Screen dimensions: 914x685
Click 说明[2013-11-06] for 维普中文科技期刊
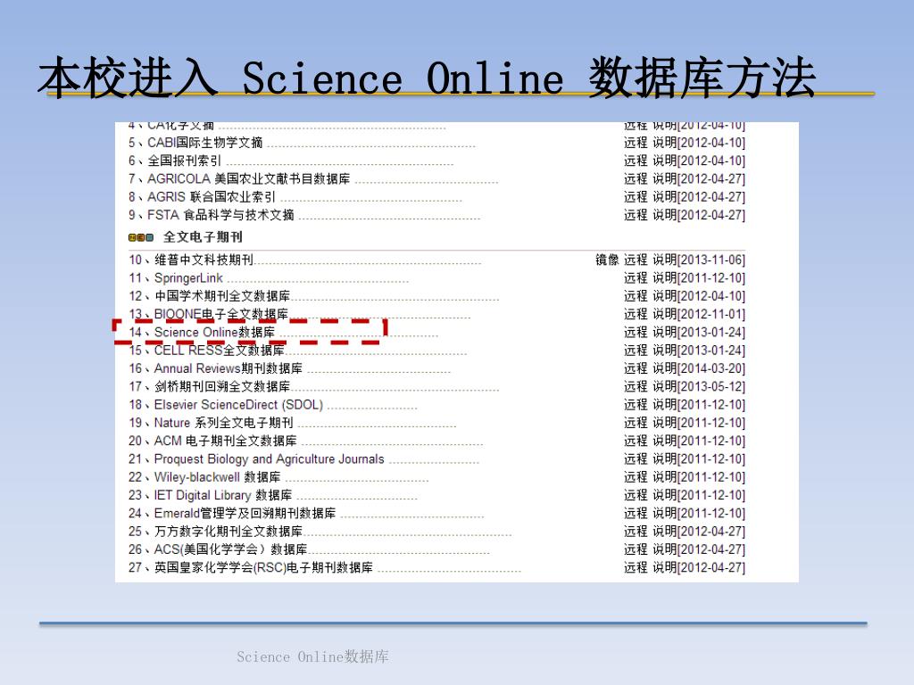click(x=699, y=260)
